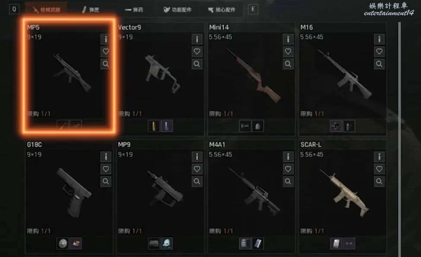Favorite the M4A1 rifle
This screenshot has width=421, height=257.
(x=288, y=169)
